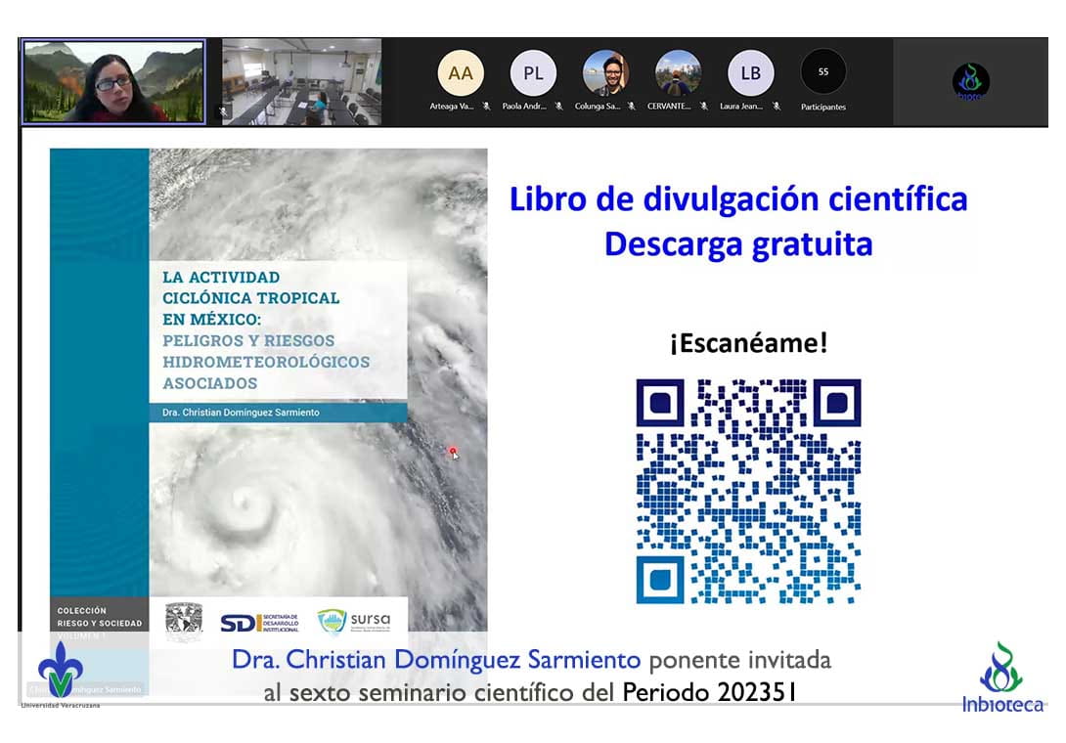The width and height of the screenshot is (1066, 743).
Task: Click the 'Descarga gratuita' heading text
Action: pos(738,243)
